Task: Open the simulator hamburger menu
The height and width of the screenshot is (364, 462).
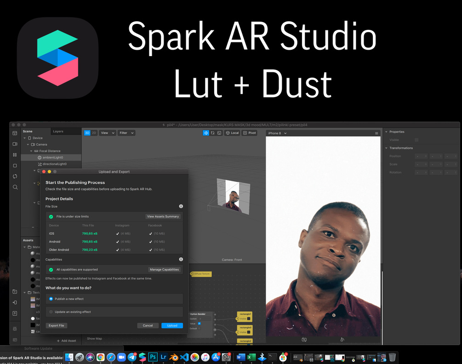Action: (x=376, y=133)
